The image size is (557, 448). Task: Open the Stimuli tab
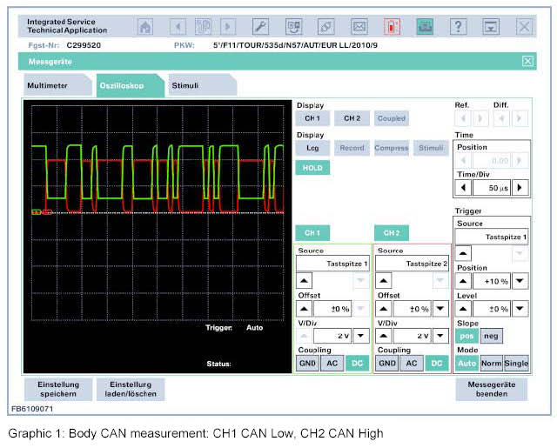pyautogui.click(x=185, y=86)
